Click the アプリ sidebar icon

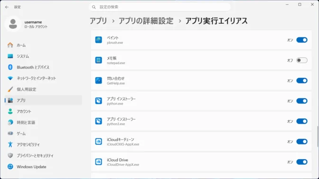pos(10,100)
